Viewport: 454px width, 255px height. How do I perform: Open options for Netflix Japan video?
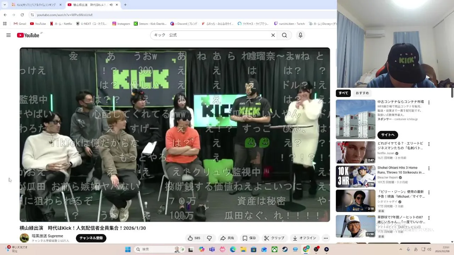pos(429,144)
